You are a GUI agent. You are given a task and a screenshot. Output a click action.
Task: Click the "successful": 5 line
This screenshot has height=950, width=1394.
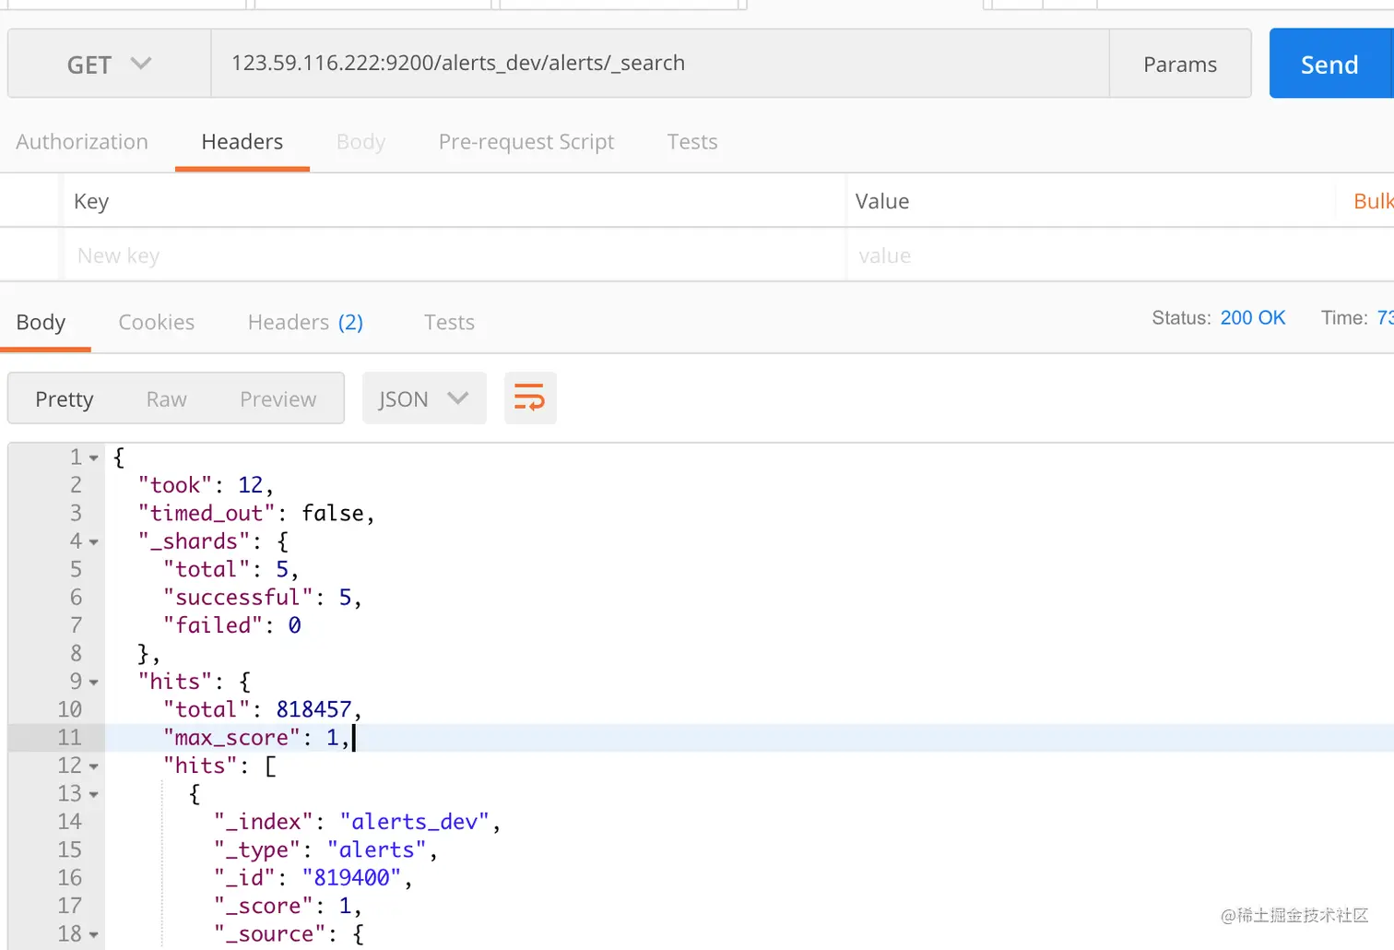(x=262, y=598)
